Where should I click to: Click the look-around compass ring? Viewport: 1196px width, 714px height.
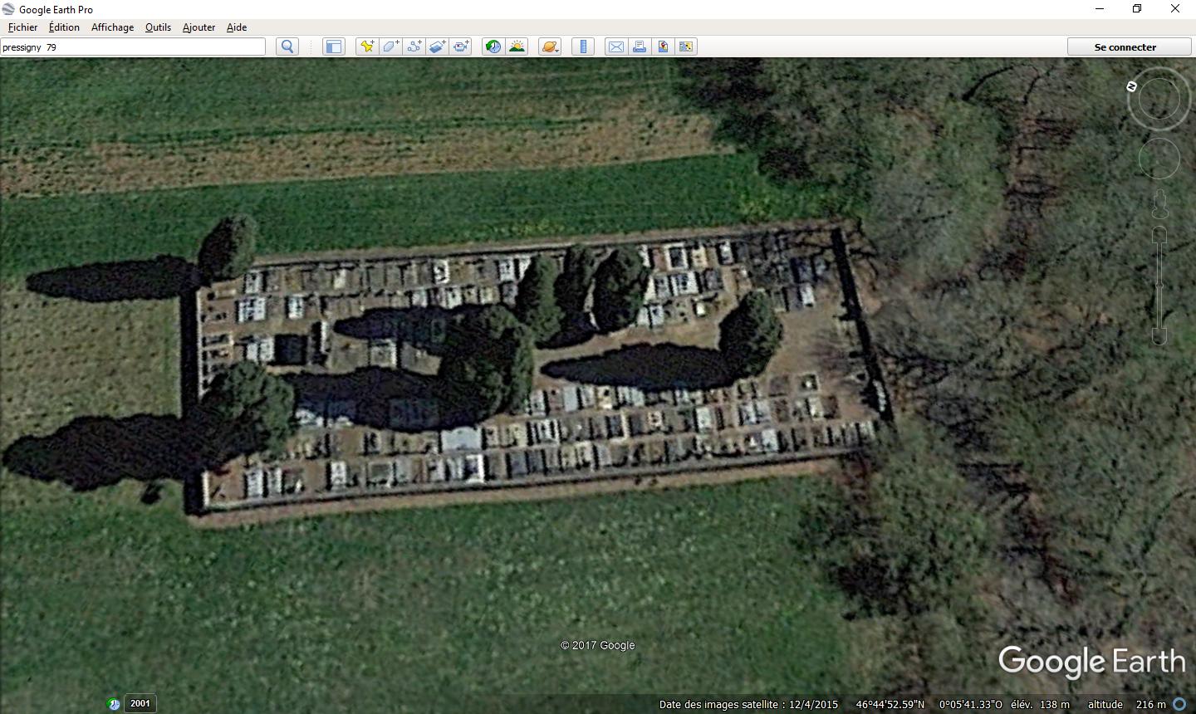(1159, 99)
